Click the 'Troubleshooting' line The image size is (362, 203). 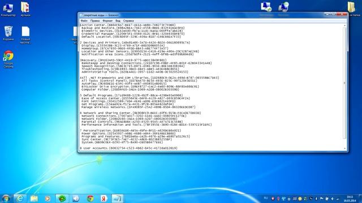coord(131,69)
